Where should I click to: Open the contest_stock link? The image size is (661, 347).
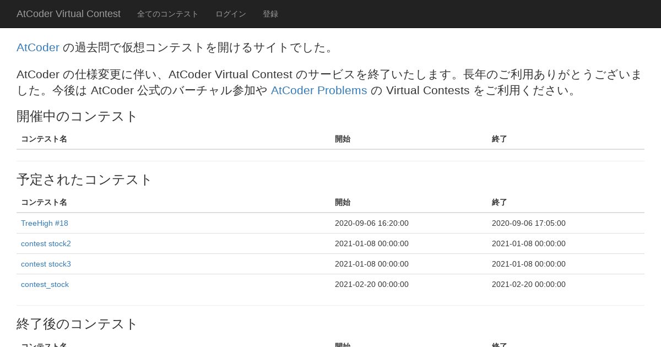[x=45, y=284]
